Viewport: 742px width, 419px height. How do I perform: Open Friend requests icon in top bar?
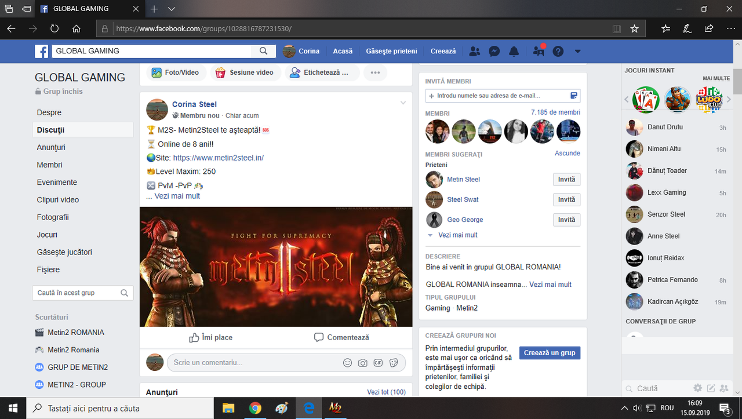pyautogui.click(x=475, y=51)
